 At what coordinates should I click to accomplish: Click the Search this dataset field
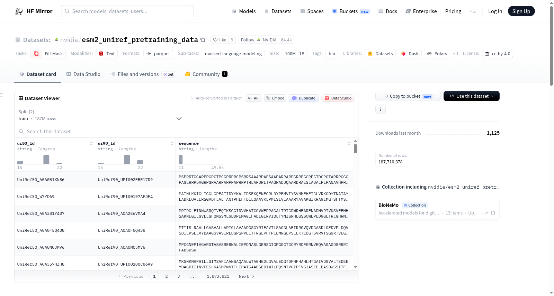click(186, 132)
